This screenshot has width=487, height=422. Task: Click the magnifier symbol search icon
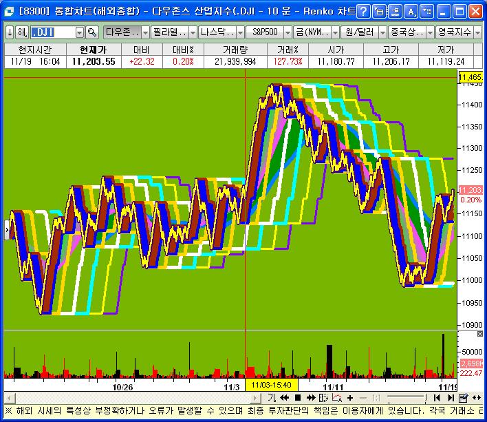pos(92,32)
